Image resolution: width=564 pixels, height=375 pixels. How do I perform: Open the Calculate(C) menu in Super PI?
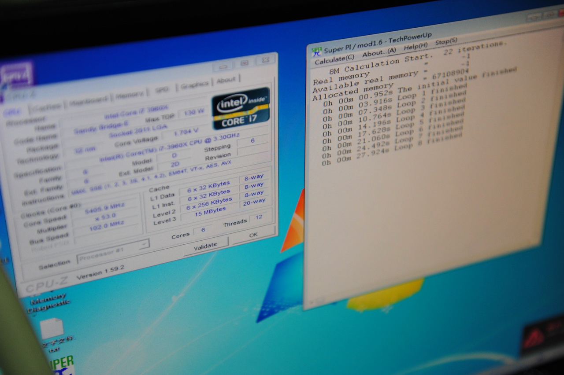[334, 59]
